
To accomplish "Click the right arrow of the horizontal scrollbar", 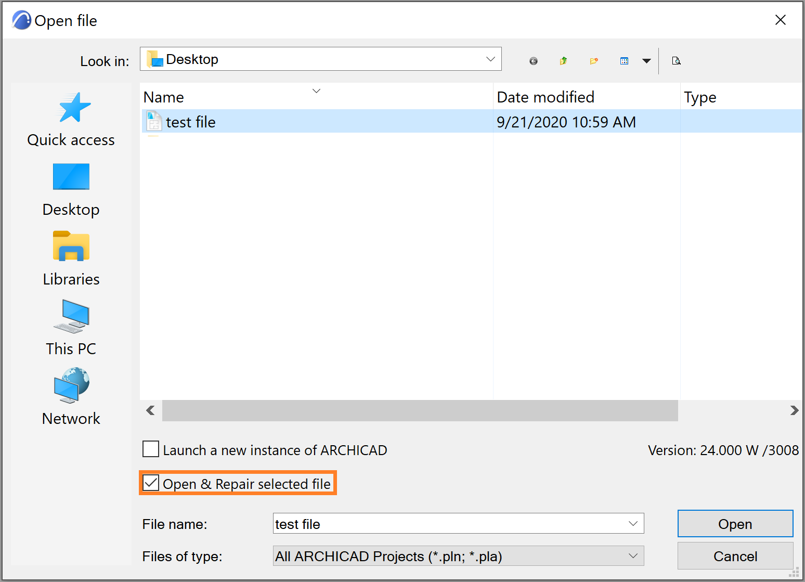I will pos(794,410).
